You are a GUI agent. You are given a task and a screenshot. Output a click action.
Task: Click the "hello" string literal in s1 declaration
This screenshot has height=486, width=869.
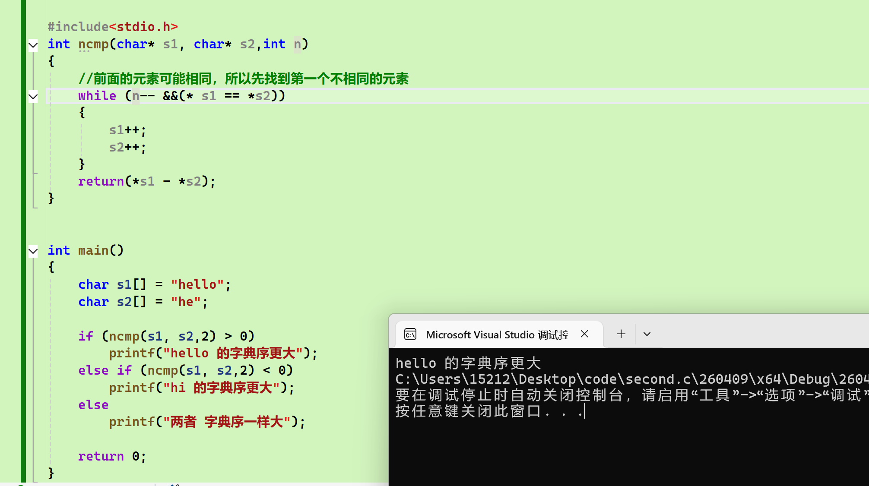pyautogui.click(x=197, y=284)
